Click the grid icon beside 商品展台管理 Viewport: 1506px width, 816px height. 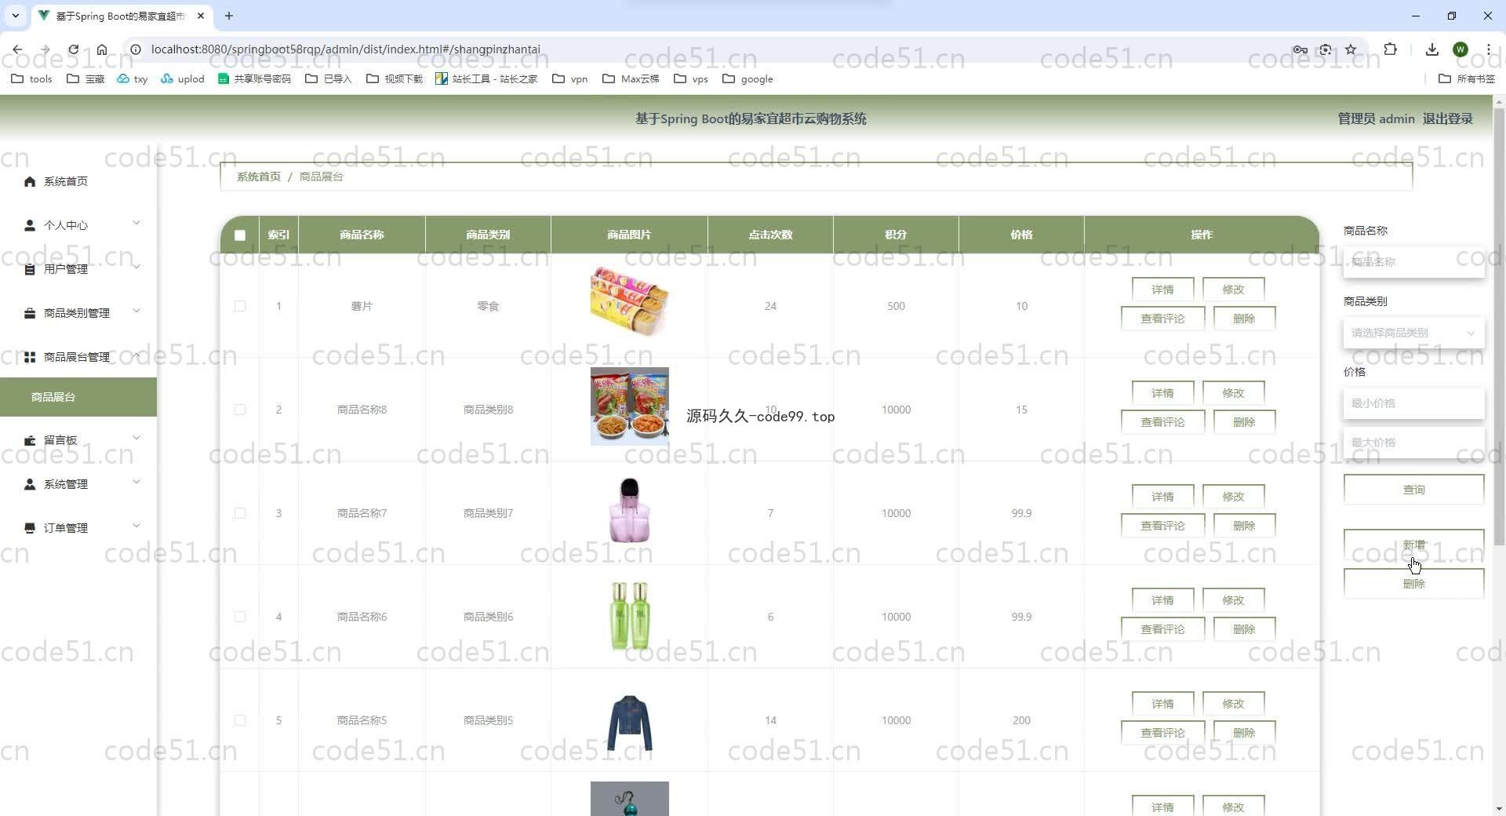30,357
